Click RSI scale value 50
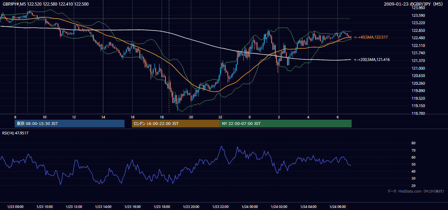The width and height of the screenshot is (448, 210). pos(414,164)
